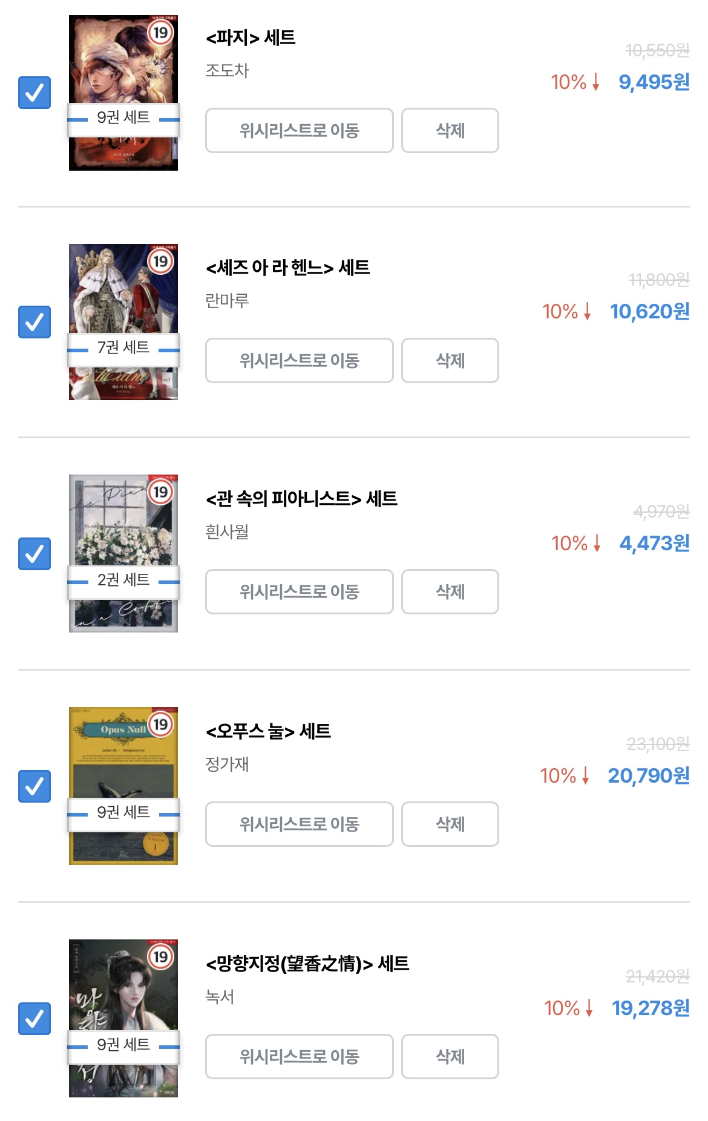
Task: Delete 셰즈 아 라 헨느 세트
Action: pyautogui.click(x=450, y=360)
